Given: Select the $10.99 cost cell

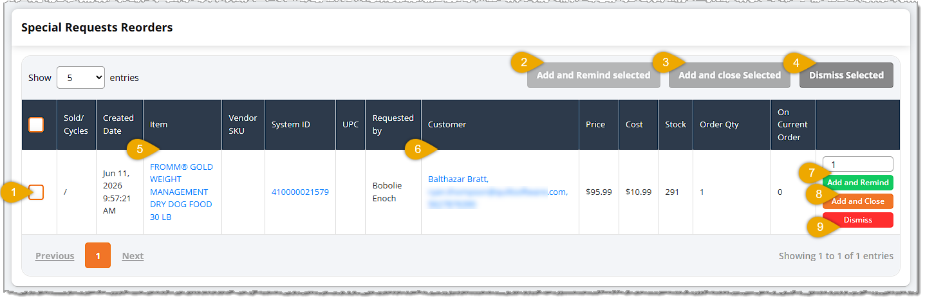Looking at the screenshot, I should [639, 192].
